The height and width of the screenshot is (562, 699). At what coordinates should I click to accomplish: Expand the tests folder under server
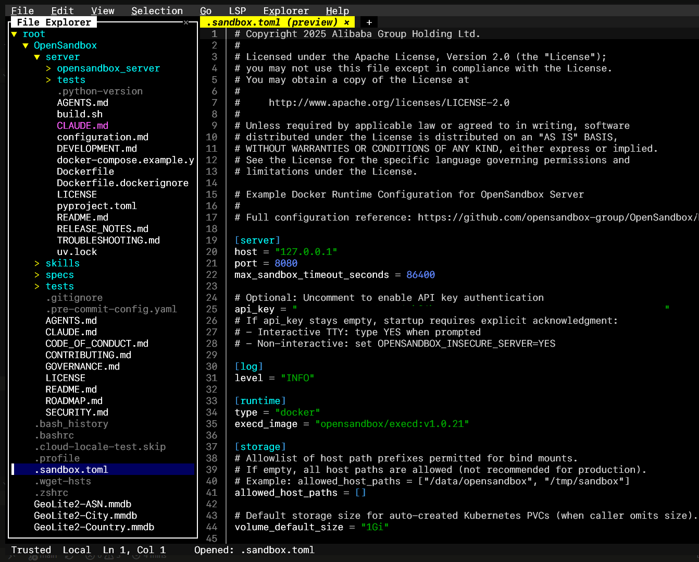point(48,80)
